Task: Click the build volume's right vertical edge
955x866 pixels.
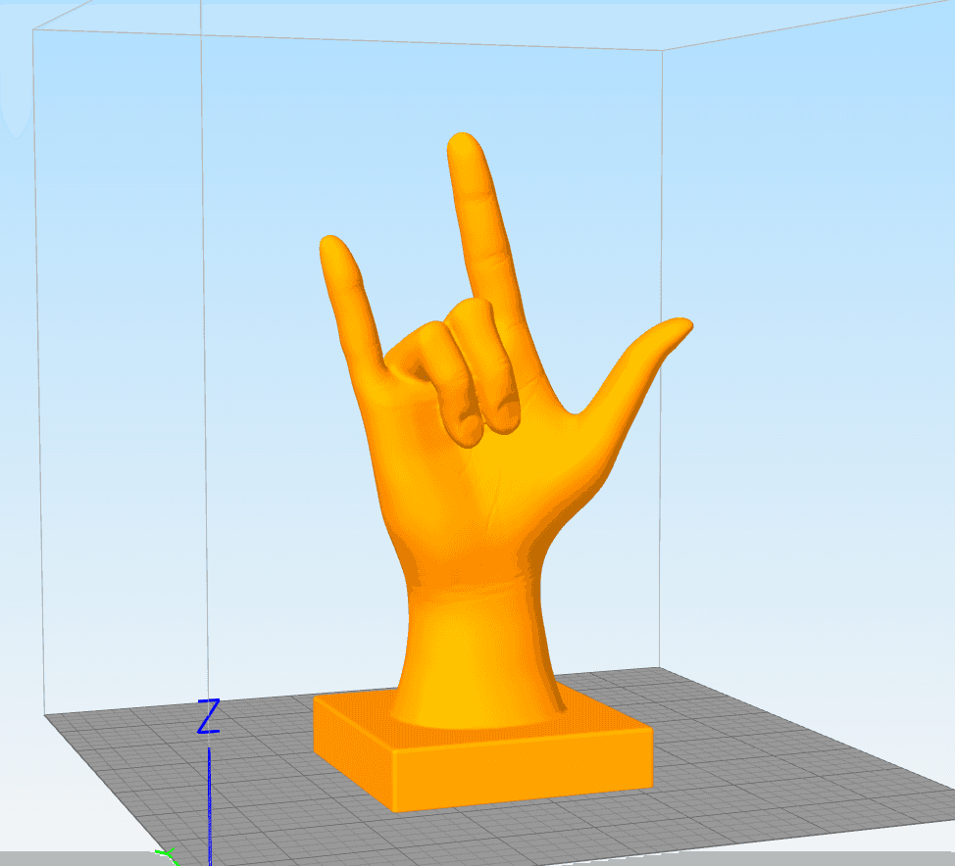Action: (x=661, y=360)
